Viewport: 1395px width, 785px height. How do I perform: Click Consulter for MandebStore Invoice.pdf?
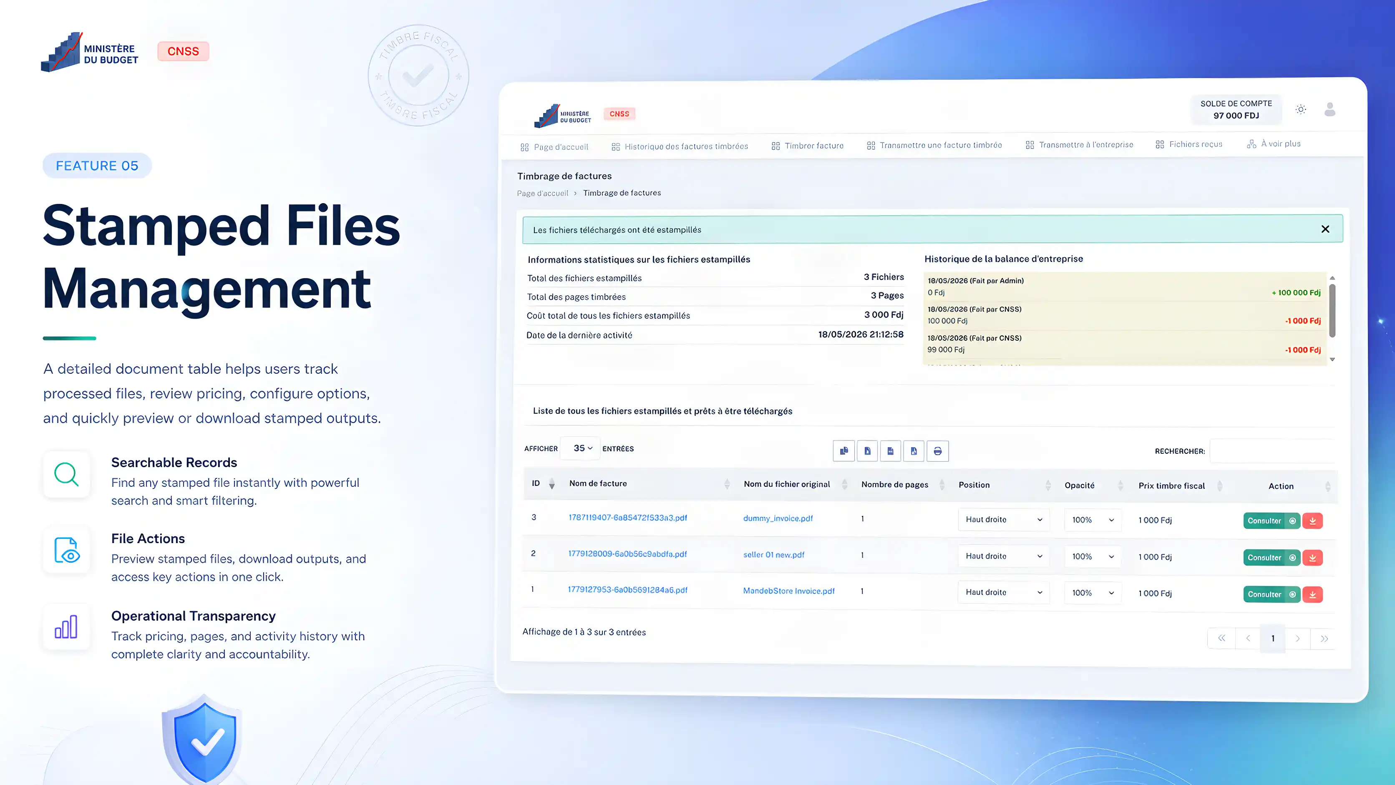(x=1272, y=594)
